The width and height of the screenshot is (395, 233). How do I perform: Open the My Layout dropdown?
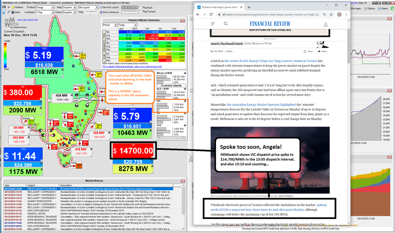click(x=88, y=7)
